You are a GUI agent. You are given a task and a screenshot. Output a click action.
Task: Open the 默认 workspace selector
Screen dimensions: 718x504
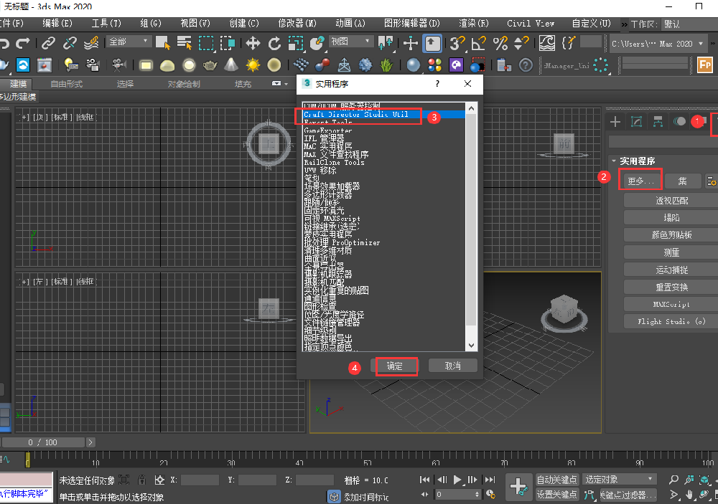689,24
